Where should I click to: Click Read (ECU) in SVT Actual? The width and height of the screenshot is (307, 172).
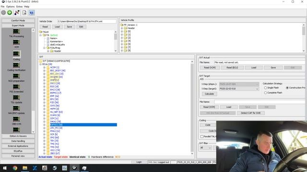(232, 68)
